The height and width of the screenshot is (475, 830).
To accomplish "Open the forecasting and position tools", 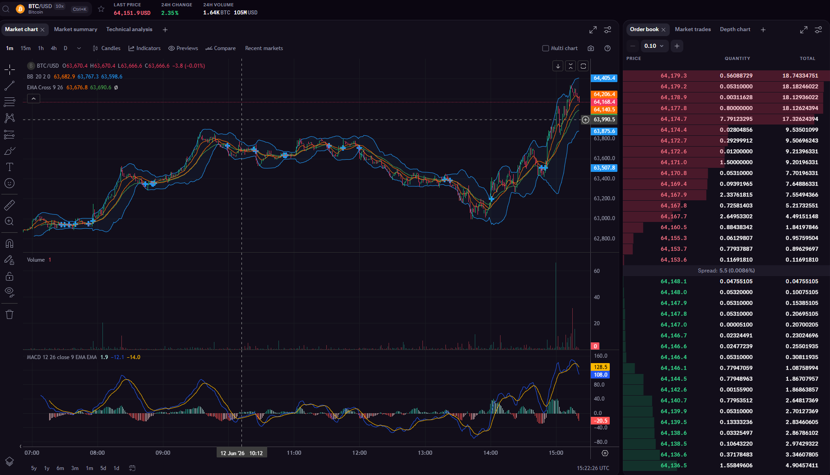I will pos(9,134).
